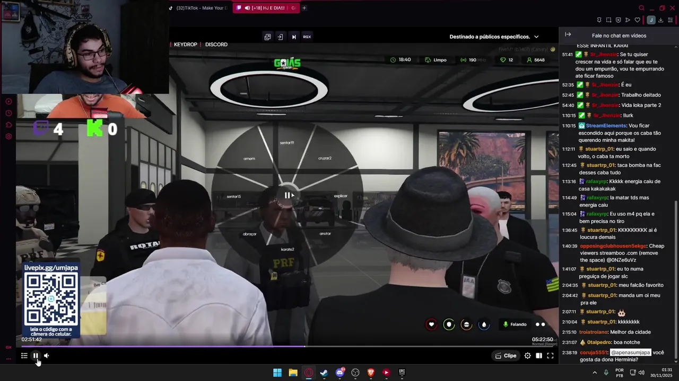Click the @apenasumjapa mention in chat
This screenshot has width=679, height=381.
pyautogui.click(x=630, y=352)
